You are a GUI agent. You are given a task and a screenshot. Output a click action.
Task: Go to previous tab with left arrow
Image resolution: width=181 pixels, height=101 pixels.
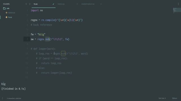(x=26, y=4)
